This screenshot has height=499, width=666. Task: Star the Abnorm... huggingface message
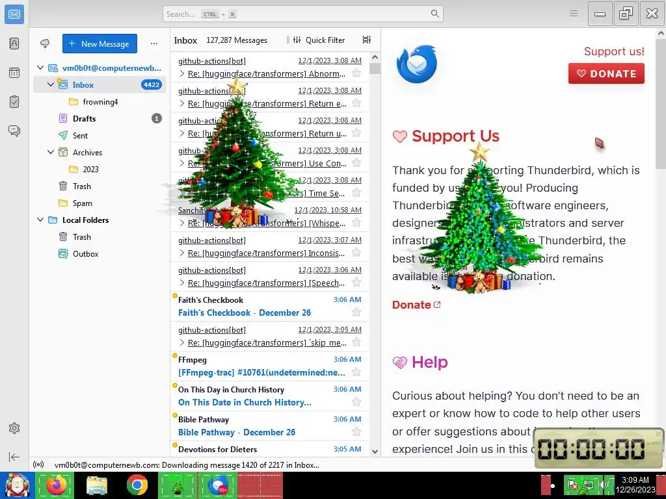(356, 73)
